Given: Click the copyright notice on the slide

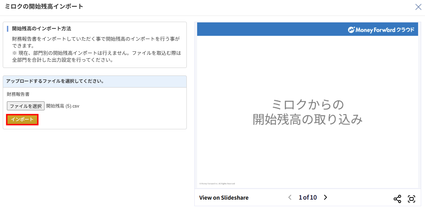Looking at the screenshot, I should coord(217,183).
